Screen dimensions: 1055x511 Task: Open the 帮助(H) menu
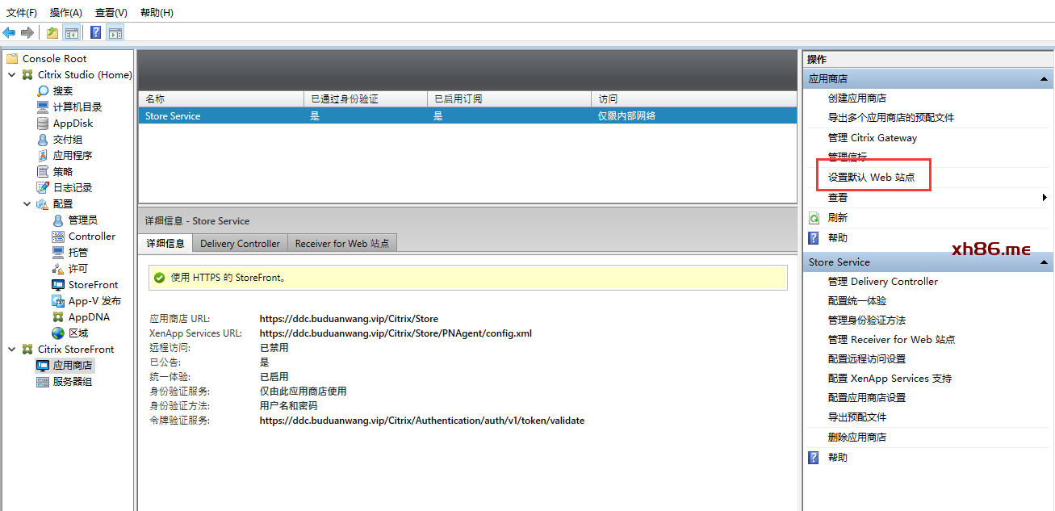[157, 12]
